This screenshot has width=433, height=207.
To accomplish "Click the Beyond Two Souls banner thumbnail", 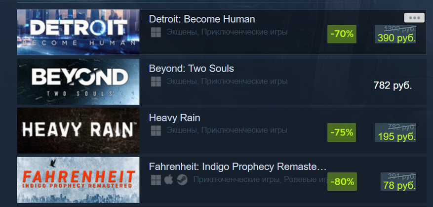I will coord(78,82).
